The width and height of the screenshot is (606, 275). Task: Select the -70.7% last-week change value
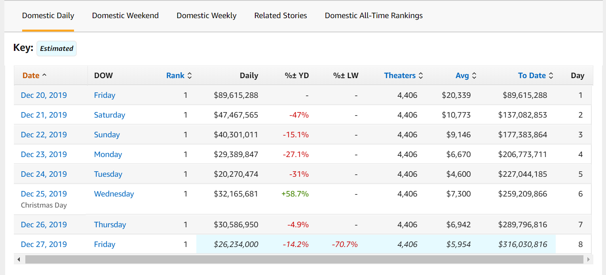(x=344, y=244)
